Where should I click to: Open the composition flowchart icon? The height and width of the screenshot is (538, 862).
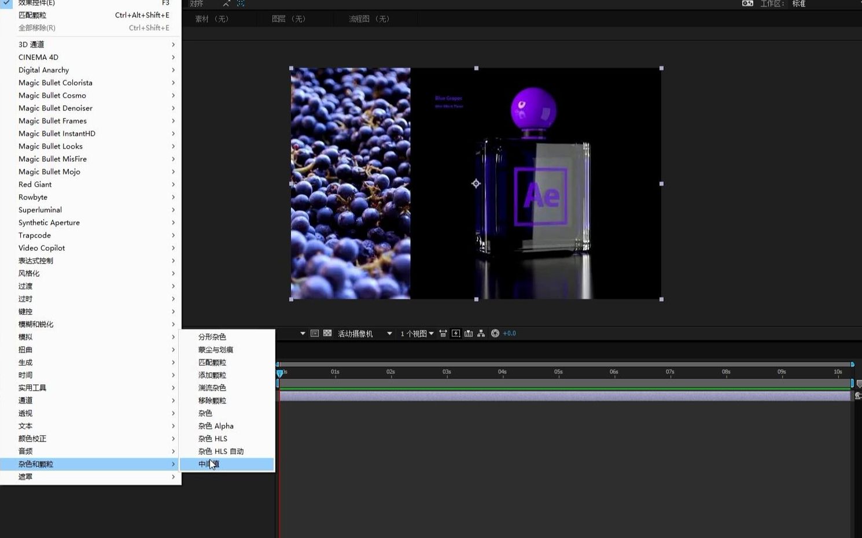481,333
